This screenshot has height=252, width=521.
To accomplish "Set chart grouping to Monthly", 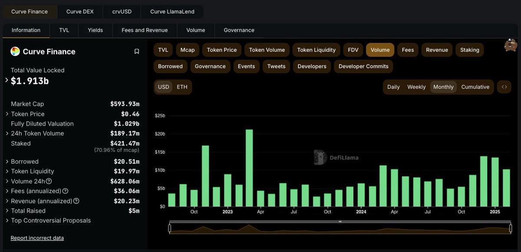I will click(443, 87).
